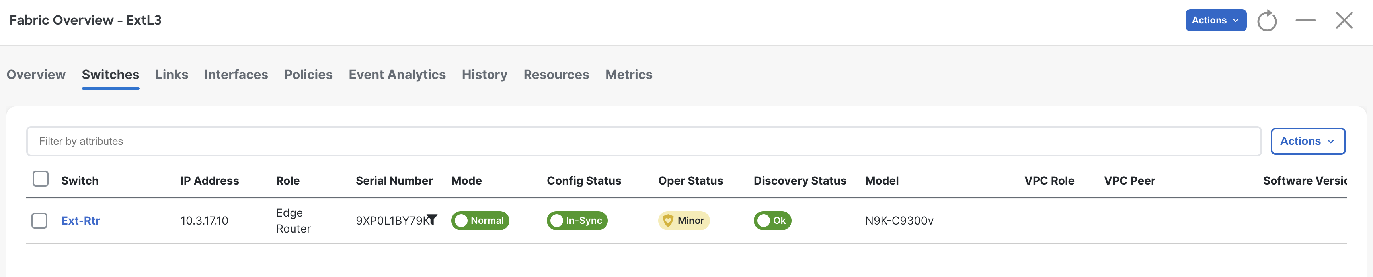Click the Ok discovery status badge
Image resolution: width=1373 pixels, height=277 pixels.
[x=772, y=221]
